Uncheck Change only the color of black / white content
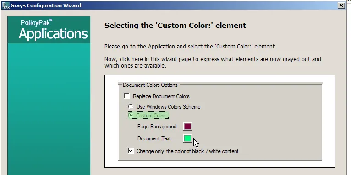351x175 pixels. [x=131, y=151]
